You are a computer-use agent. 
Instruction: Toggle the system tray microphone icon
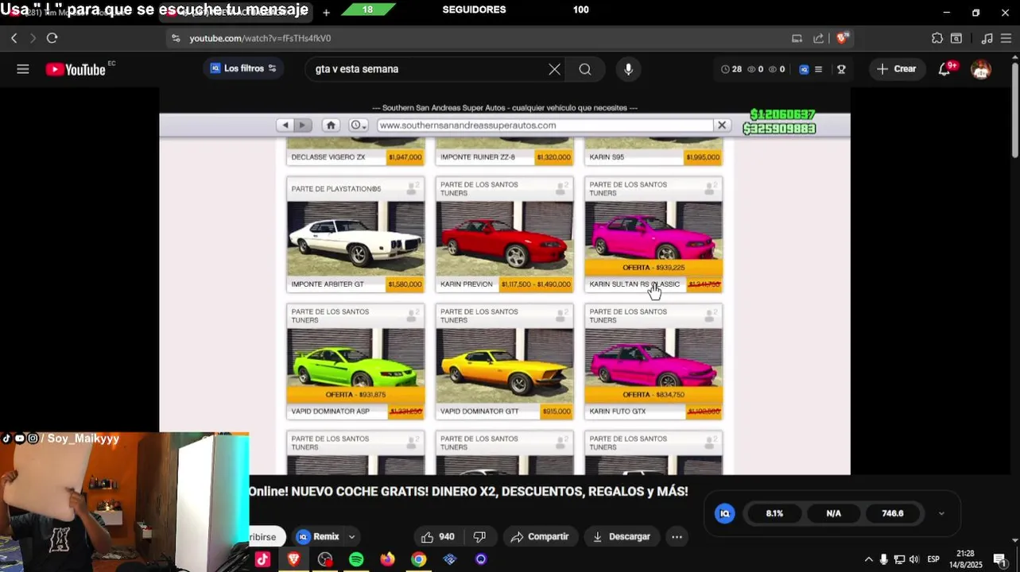[x=883, y=559]
